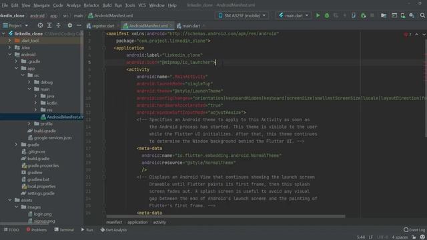This screenshot has height=240, width=427.
Task: Open the Refactor menu
Action: [91, 5]
